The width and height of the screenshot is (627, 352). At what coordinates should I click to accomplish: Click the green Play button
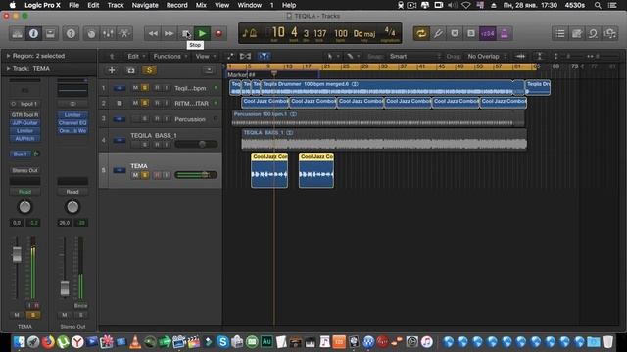point(203,34)
